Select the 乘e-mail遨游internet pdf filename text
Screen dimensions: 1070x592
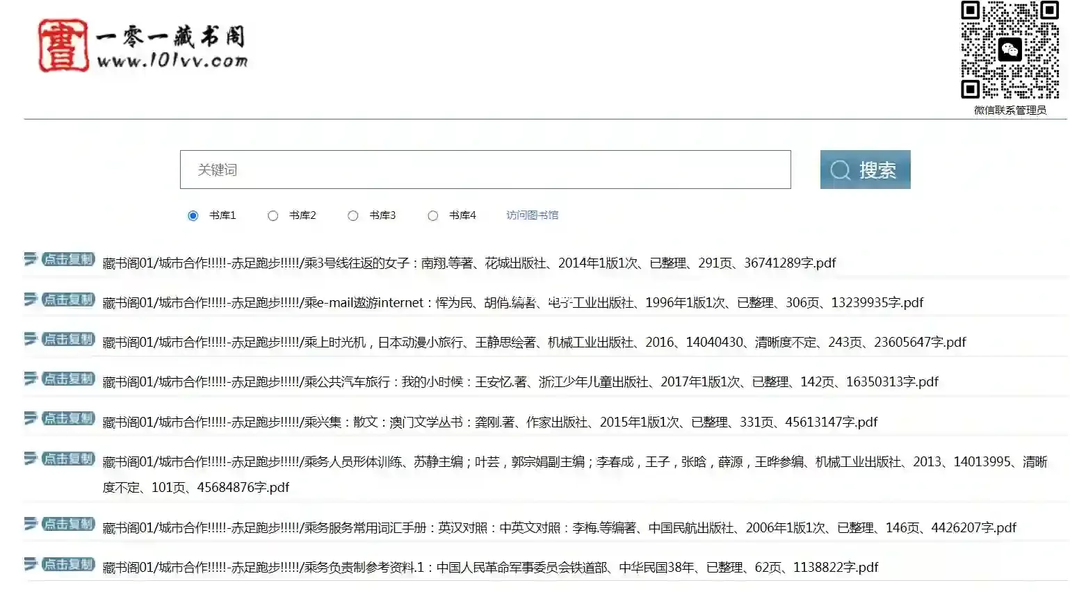pyautogui.click(x=513, y=302)
